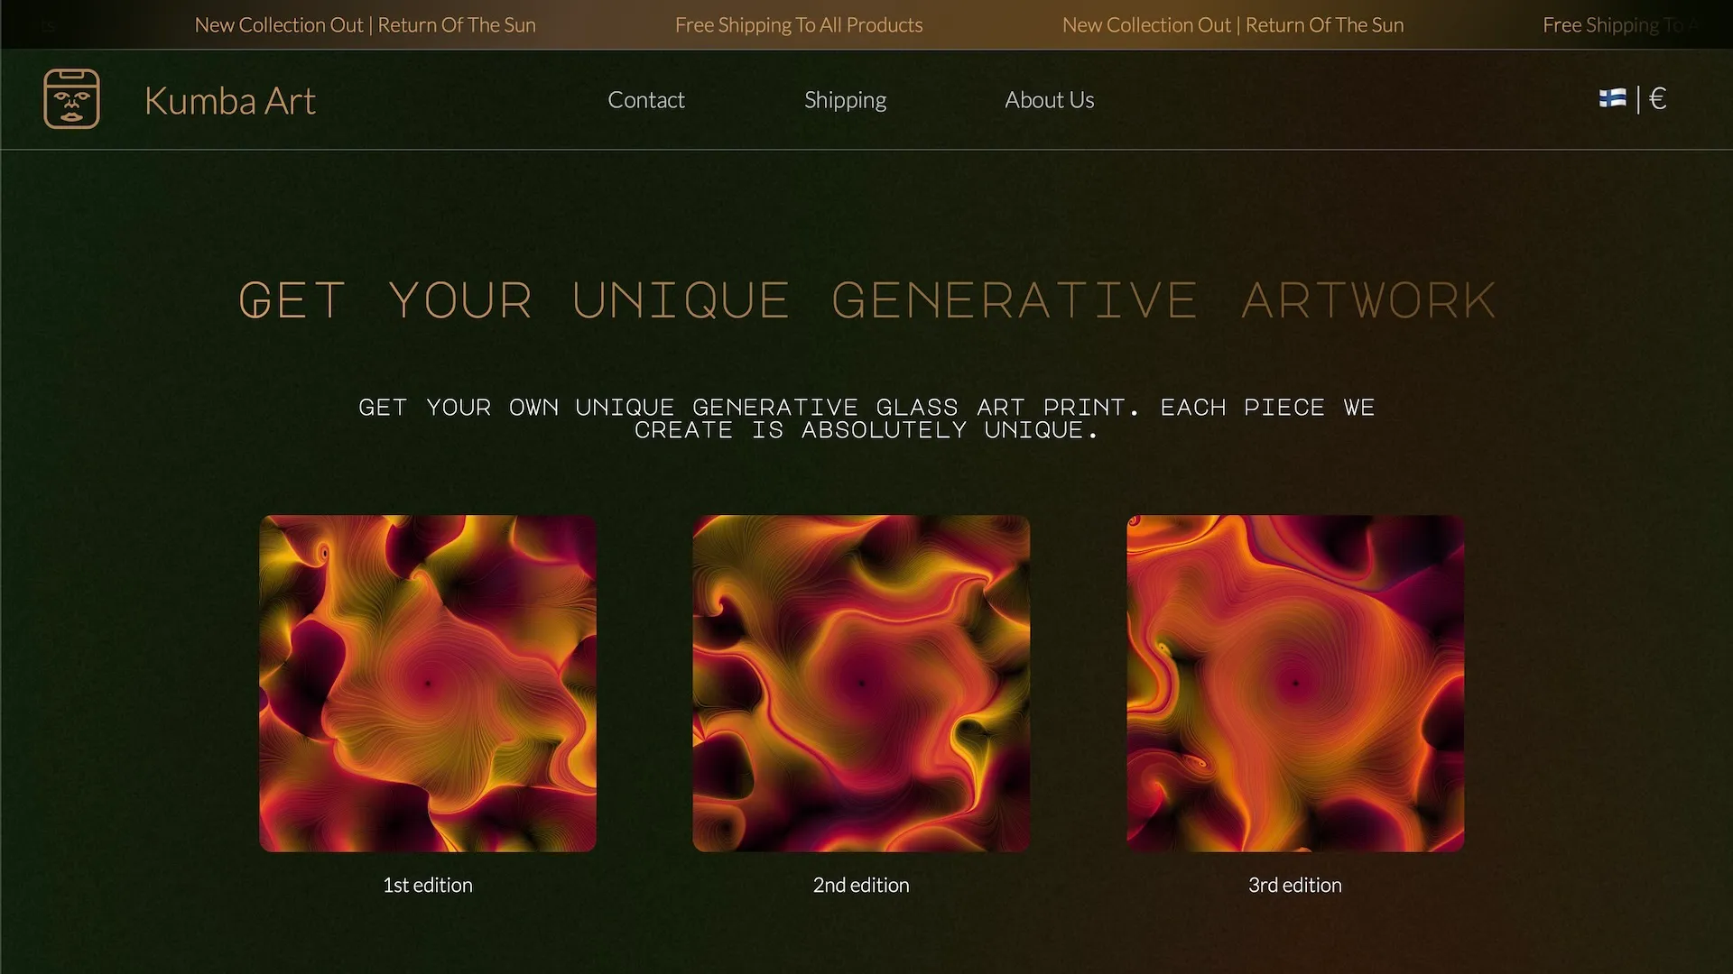The height and width of the screenshot is (974, 1733).
Task: Click the currency toggle EUR symbol
Action: pyautogui.click(x=1658, y=98)
